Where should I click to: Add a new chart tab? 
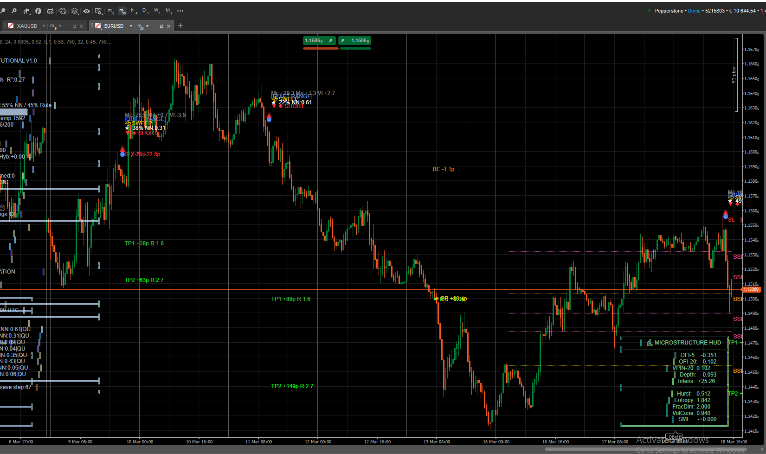click(x=181, y=26)
